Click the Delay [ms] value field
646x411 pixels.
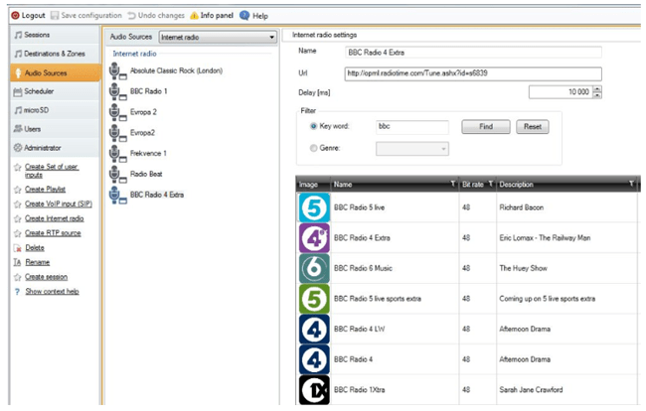coord(561,92)
